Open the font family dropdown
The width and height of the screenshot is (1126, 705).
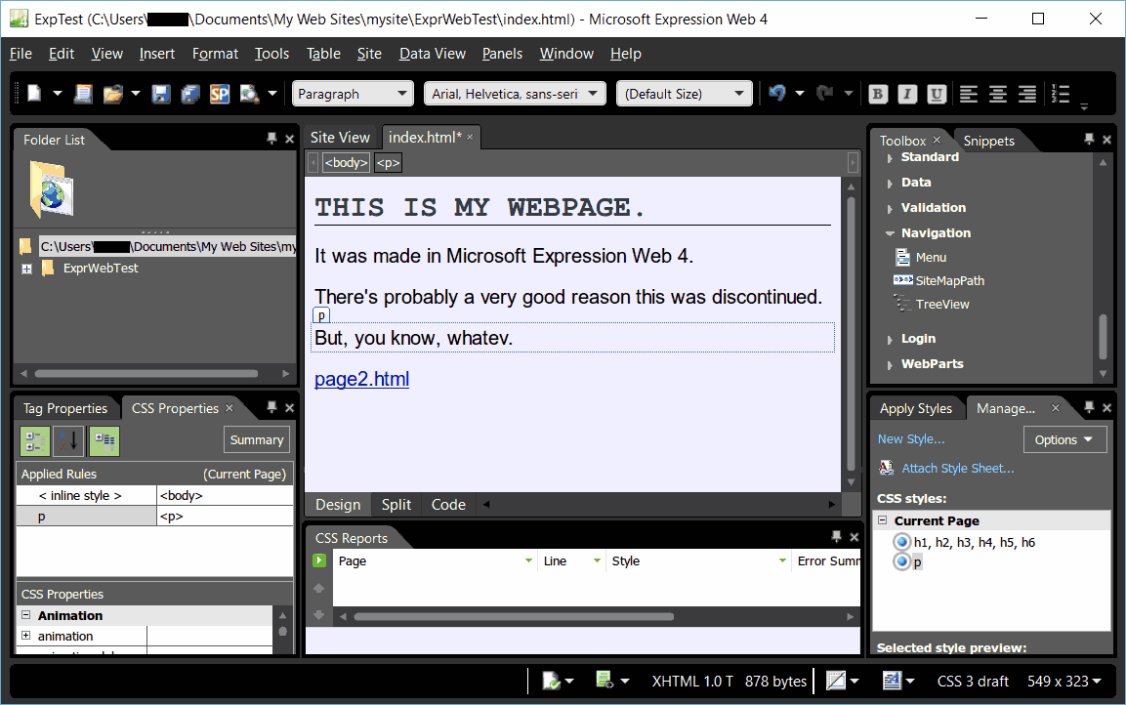[515, 94]
